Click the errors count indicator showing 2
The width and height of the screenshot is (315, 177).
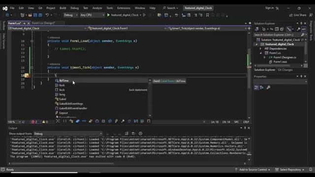click(x=34, y=122)
